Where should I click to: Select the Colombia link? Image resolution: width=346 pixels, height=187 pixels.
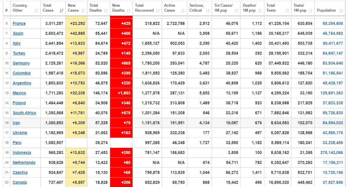click(22, 73)
